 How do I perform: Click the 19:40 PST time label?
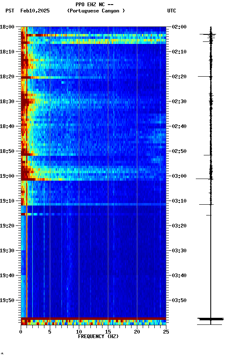click(7, 276)
